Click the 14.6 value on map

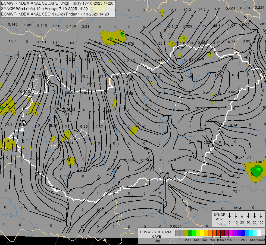[x=189, y=76]
